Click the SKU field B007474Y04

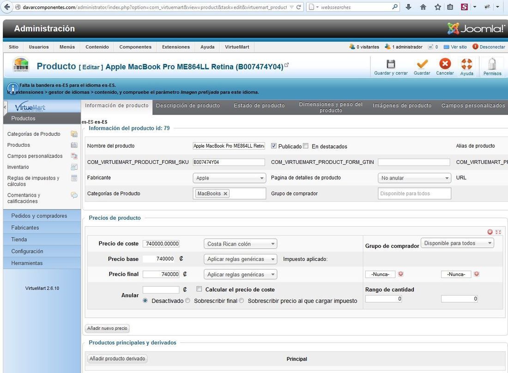229,162
